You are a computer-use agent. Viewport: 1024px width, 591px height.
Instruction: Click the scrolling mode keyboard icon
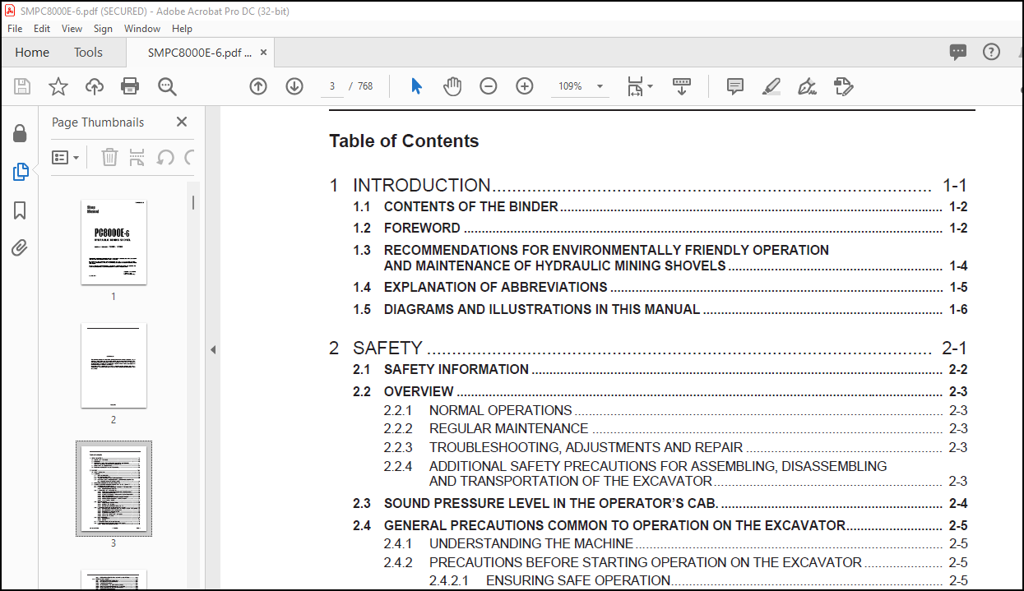click(x=682, y=86)
